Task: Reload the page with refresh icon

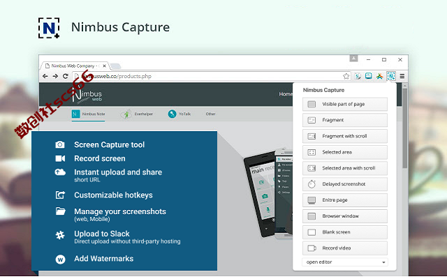Action: pos(66,76)
